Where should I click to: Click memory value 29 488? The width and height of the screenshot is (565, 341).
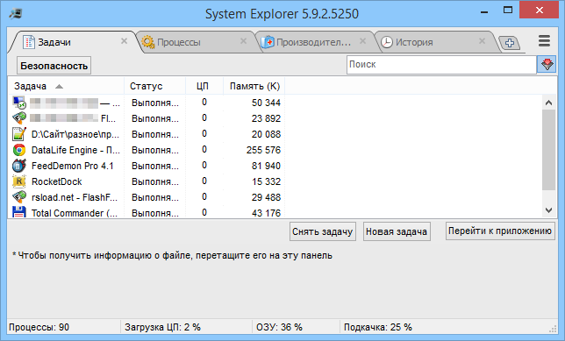coord(266,197)
